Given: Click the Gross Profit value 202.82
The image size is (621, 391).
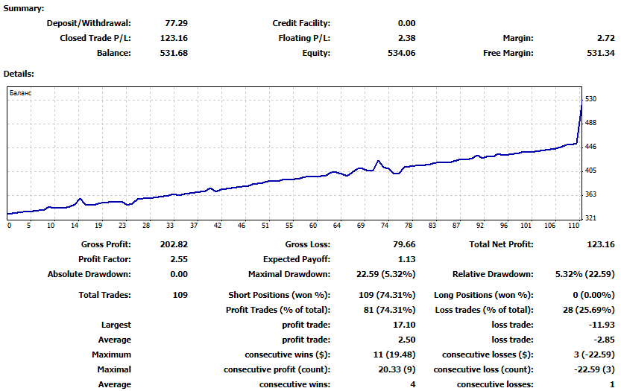Looking at the screenshot, I should (174, 244).
